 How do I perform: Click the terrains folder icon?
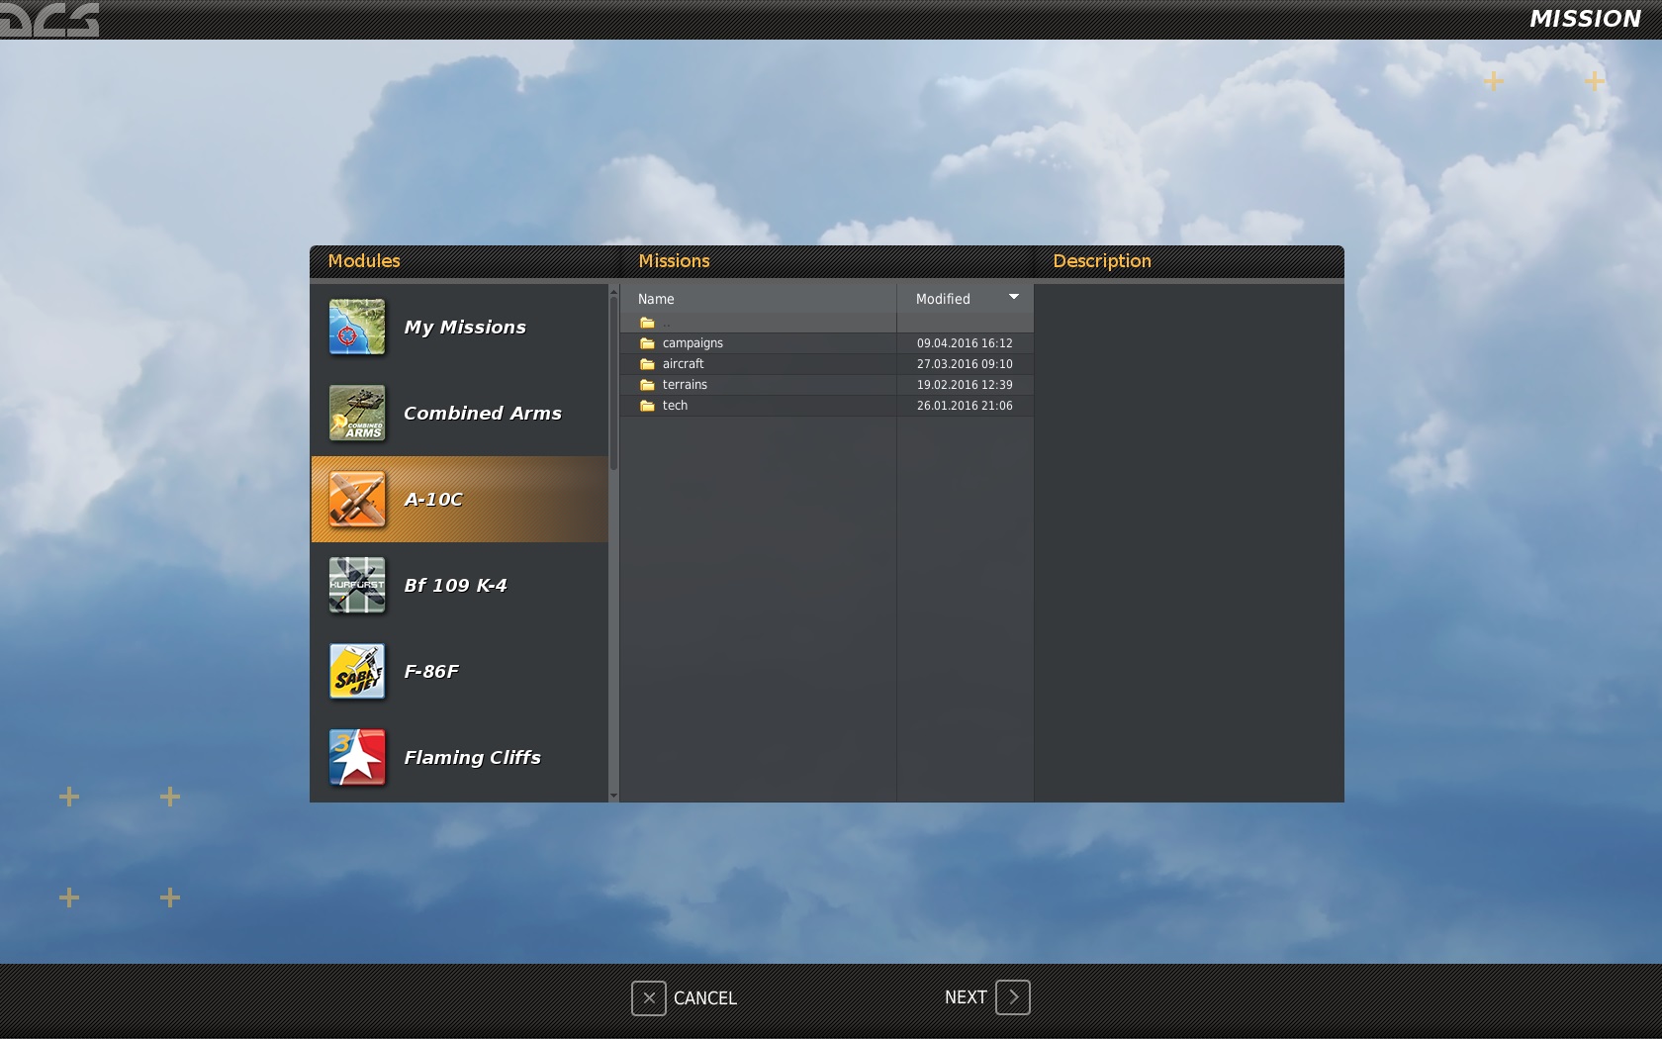647,385
